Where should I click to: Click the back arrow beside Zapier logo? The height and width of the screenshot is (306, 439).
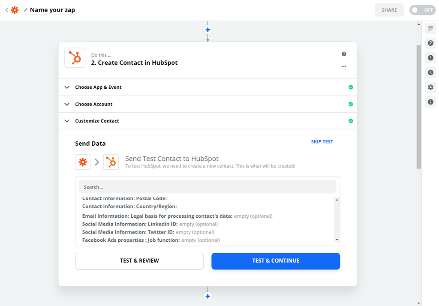coord(6,10)
